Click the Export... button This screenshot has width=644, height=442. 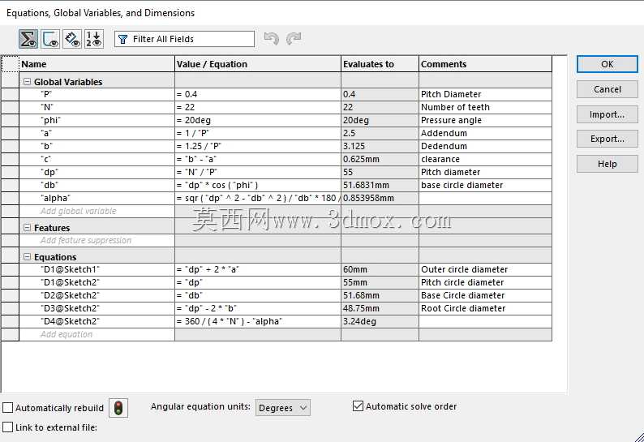(607, 139)
